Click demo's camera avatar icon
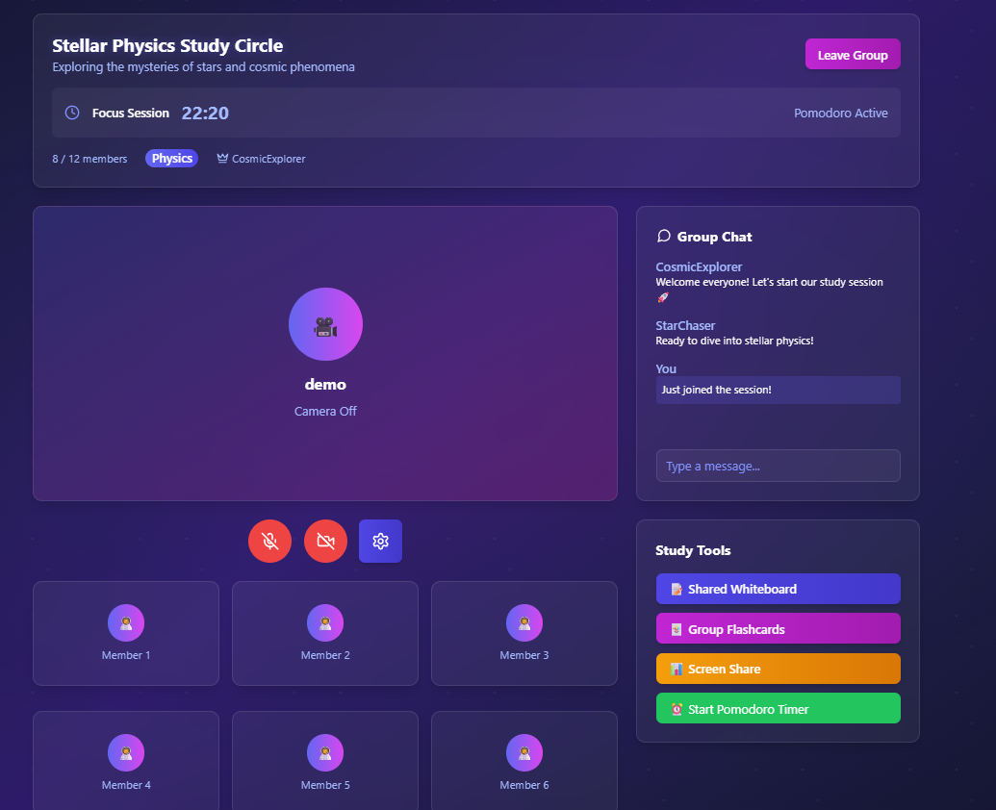996x810 pixels. click(x=326, y=324)
